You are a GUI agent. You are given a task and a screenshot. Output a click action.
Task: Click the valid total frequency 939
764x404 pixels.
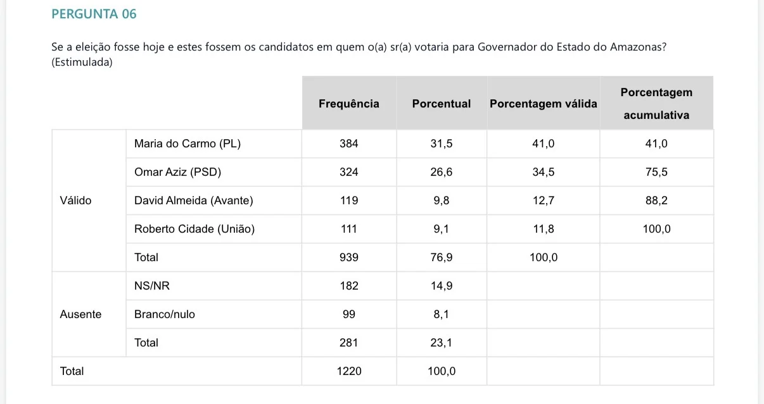tap(349, 257)
